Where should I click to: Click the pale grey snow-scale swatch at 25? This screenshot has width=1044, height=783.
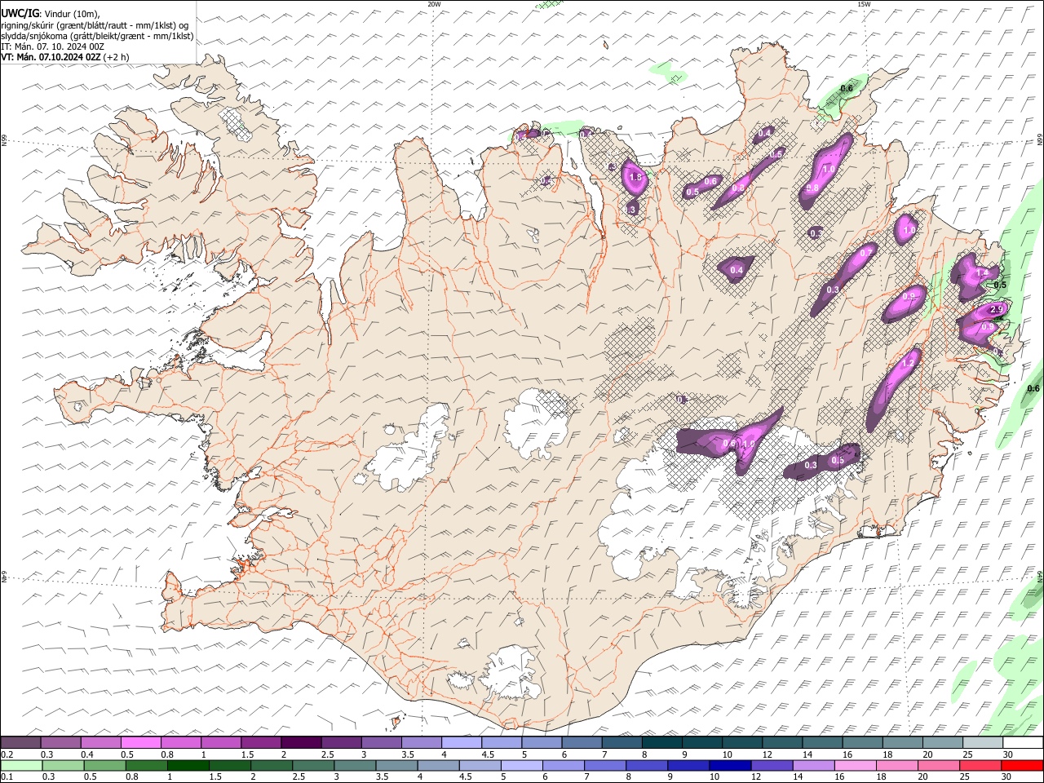point(983,742)
